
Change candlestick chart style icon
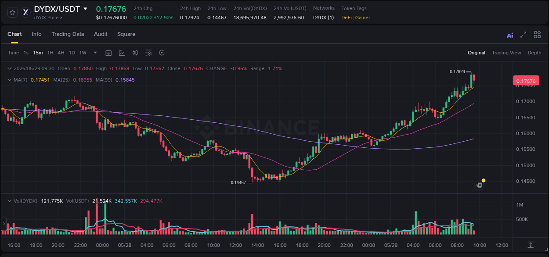135,53
